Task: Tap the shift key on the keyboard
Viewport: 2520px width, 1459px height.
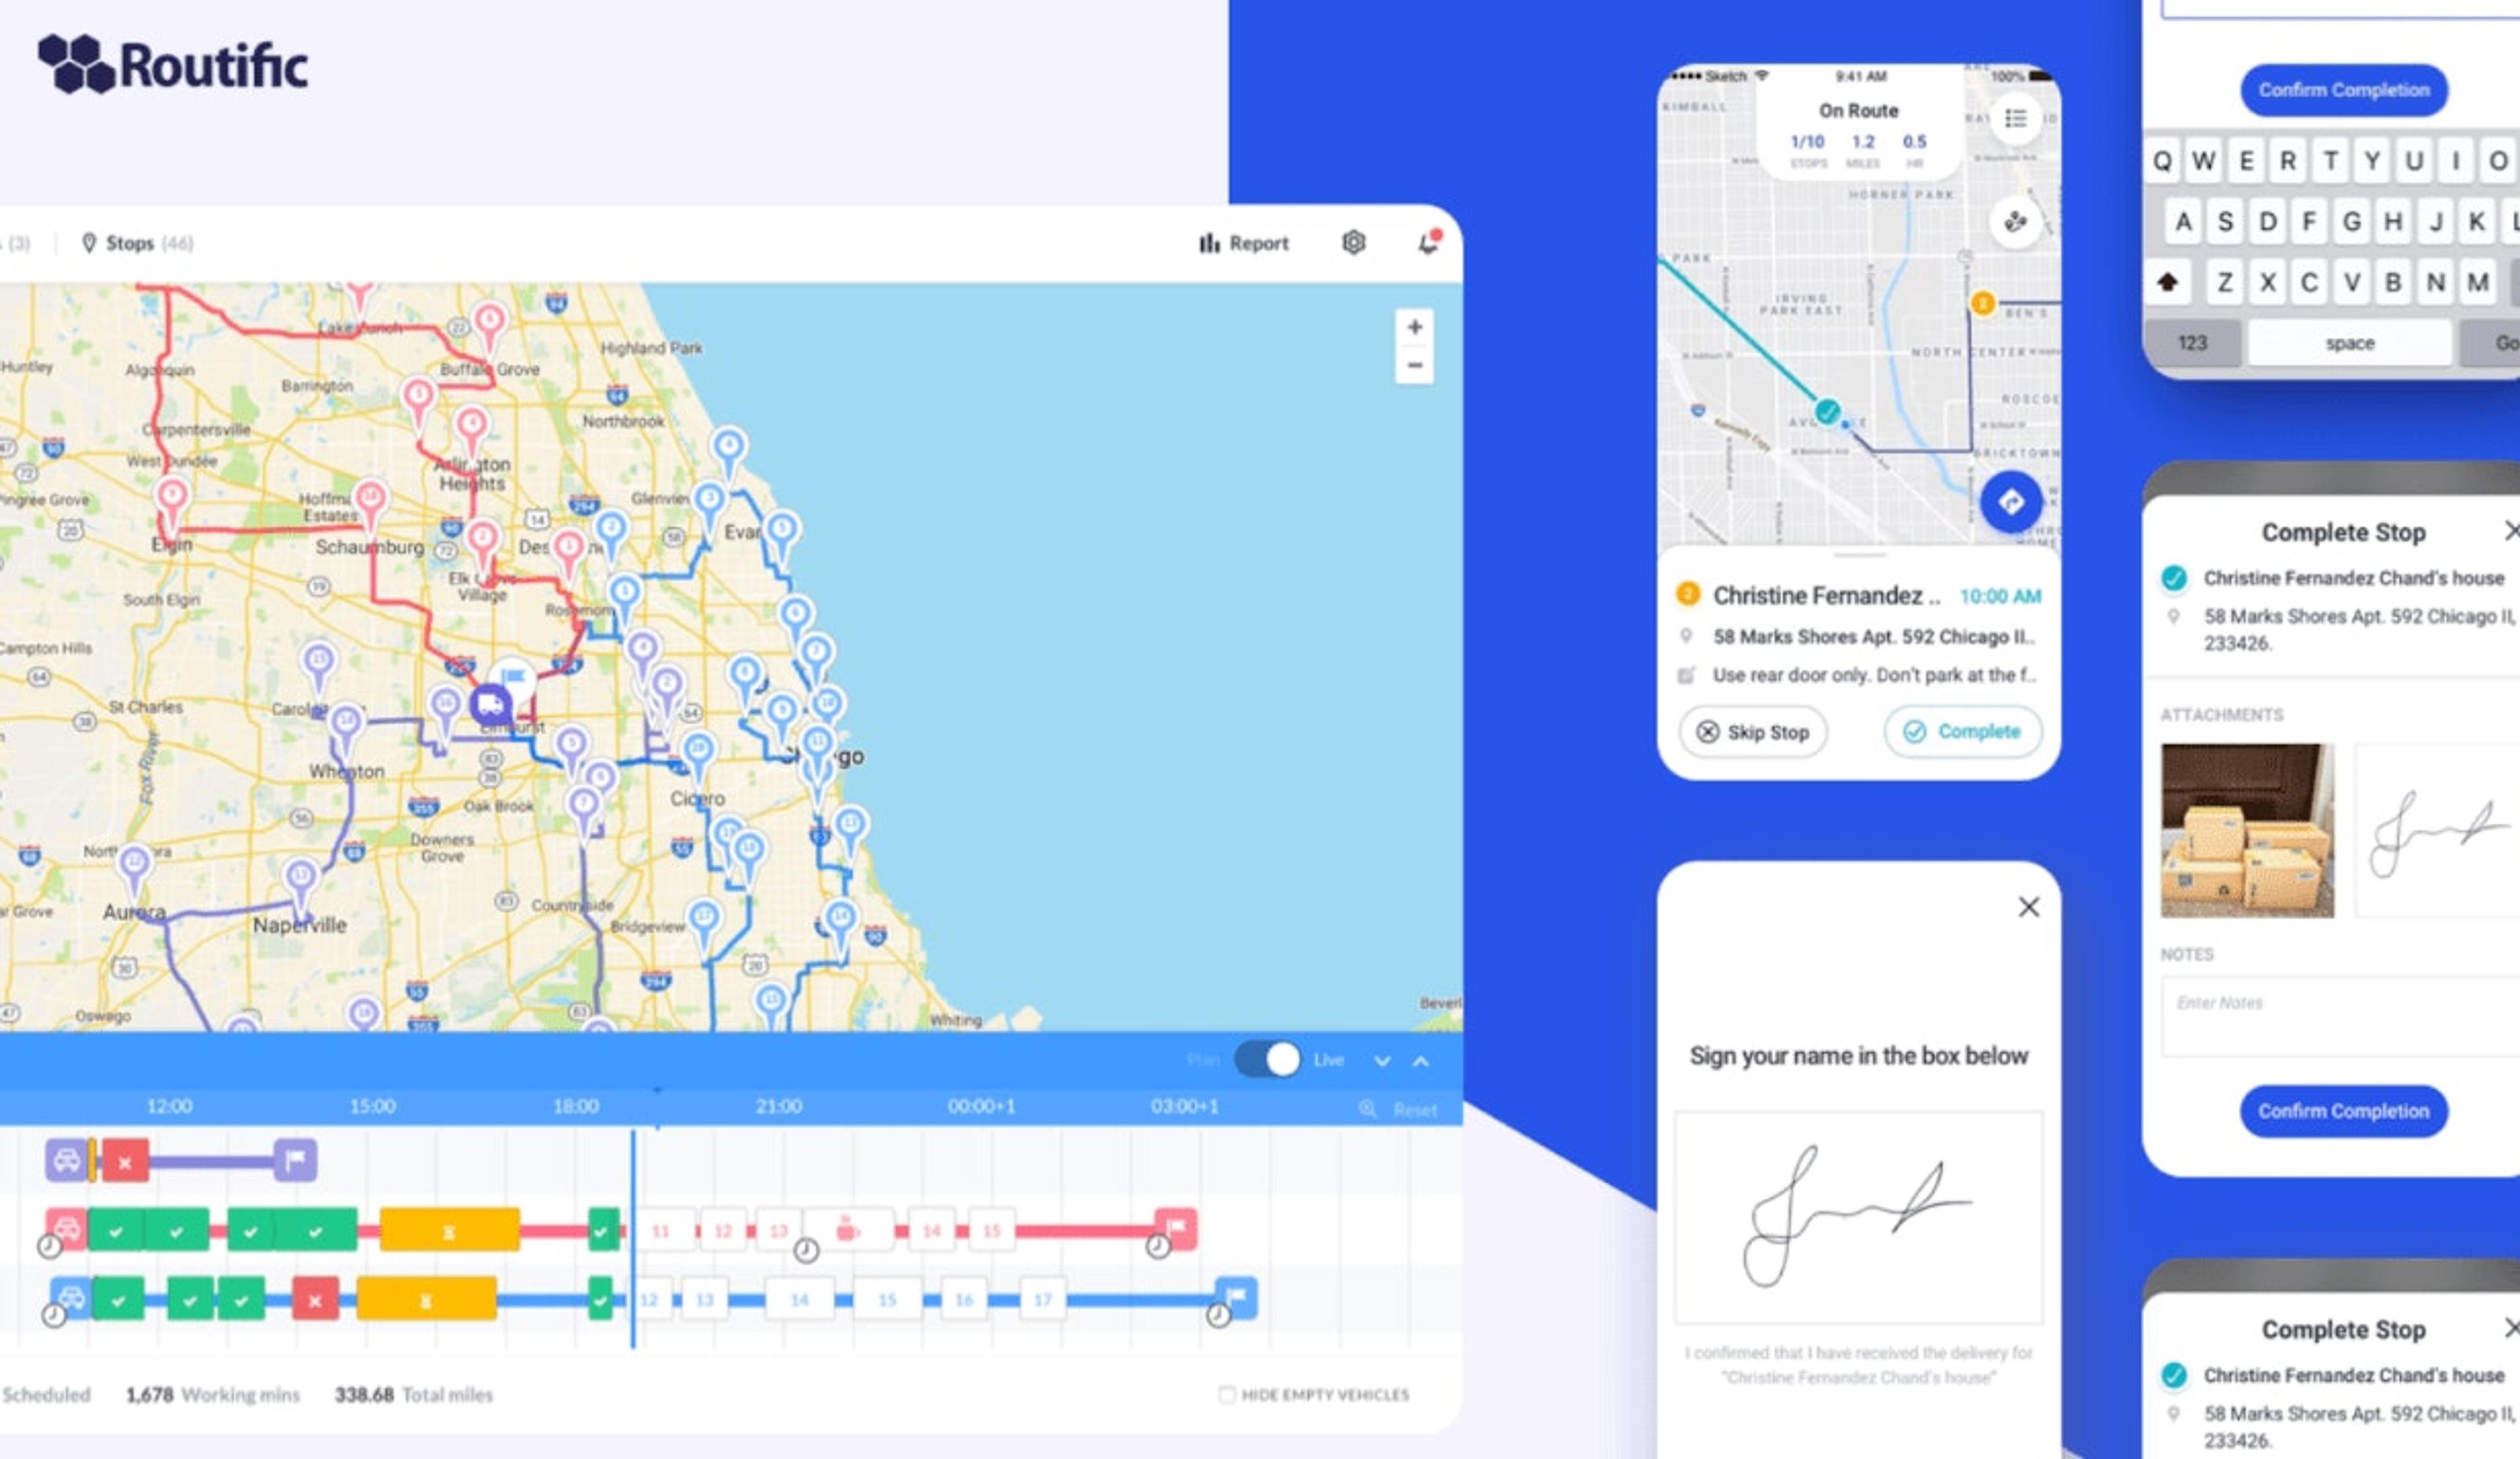Action: click(x=2167, y=283)
